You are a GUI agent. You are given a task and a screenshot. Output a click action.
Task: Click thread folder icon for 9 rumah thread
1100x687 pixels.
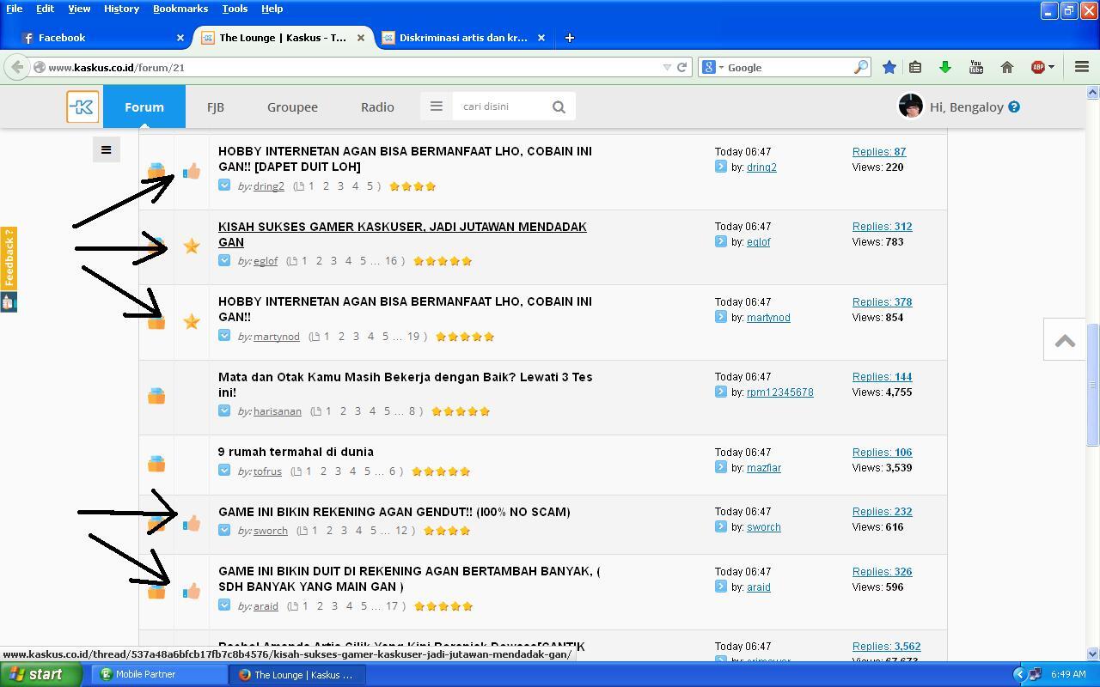[156, 464]
